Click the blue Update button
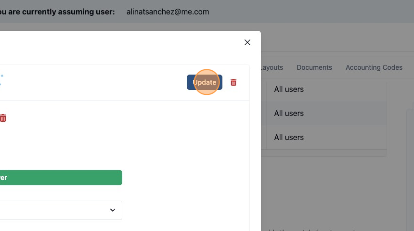This screenshot has width=414, height=231. tap(205, 82)
